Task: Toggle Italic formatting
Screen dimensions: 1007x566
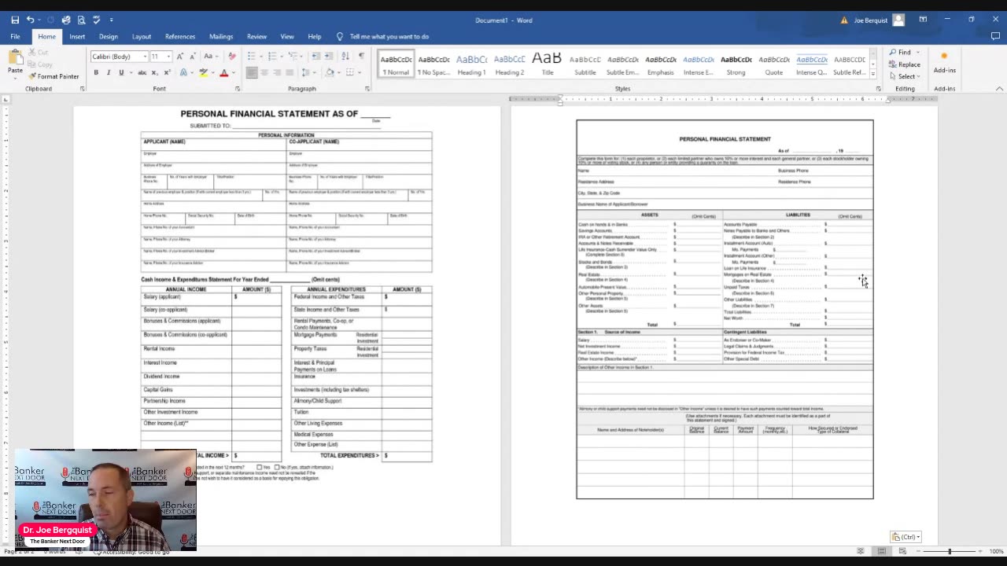Action: coord(109,72)
